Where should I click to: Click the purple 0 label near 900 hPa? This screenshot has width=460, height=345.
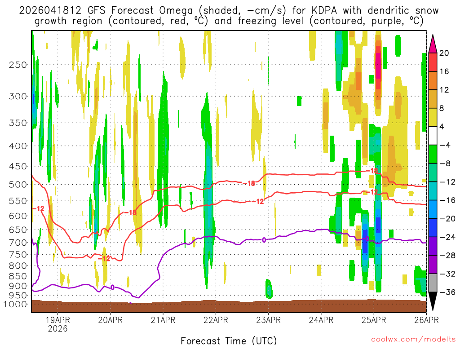tap(112, 287)
